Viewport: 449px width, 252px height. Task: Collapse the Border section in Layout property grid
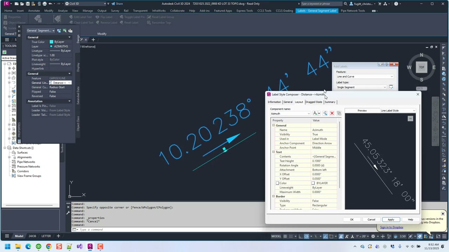click(x=273, y=196)
